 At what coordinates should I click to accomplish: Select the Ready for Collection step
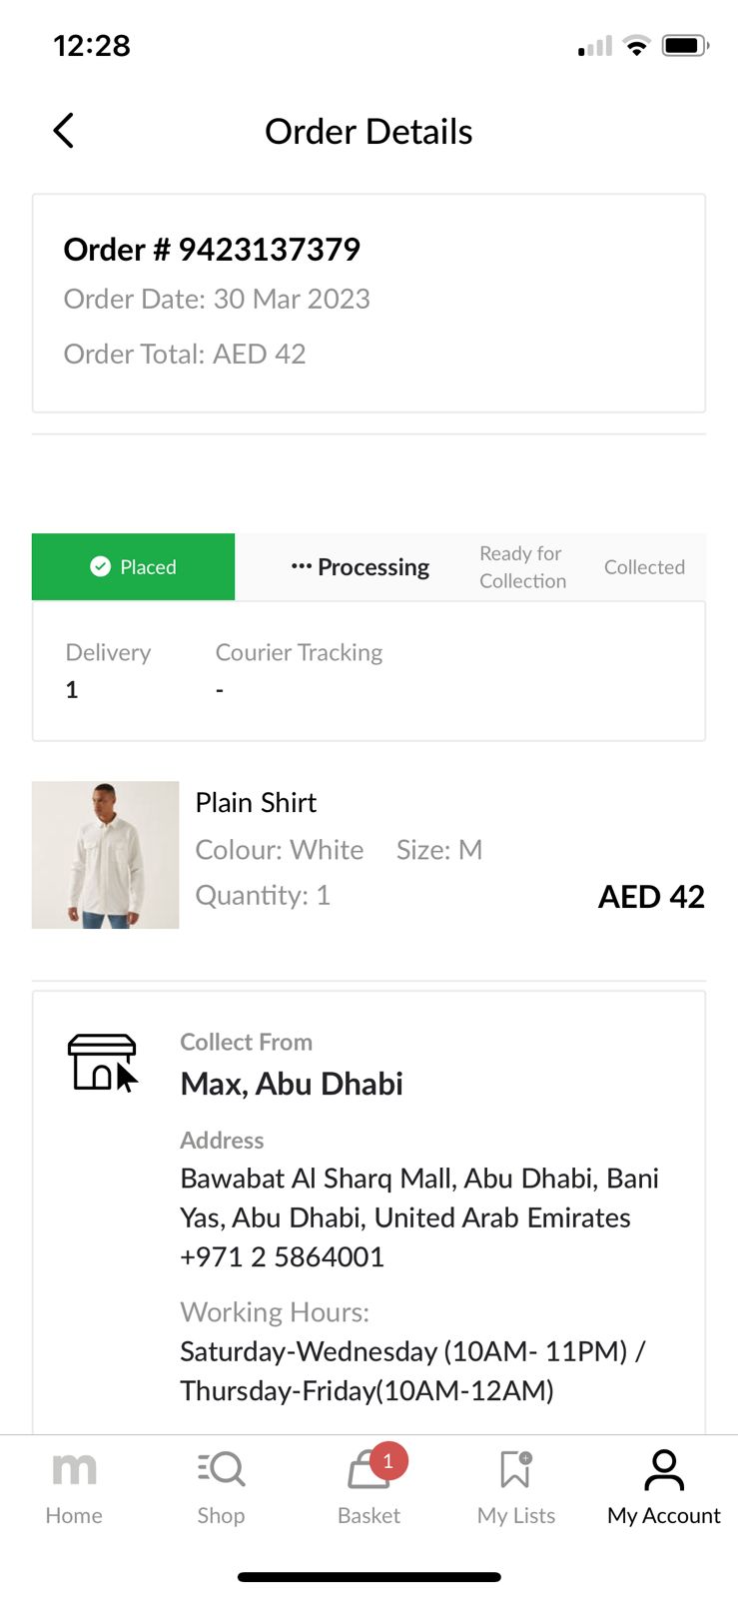point(522,567)
